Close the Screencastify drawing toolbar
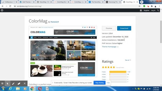The height and width of the screenshot is (91, 162). point(25,83)
